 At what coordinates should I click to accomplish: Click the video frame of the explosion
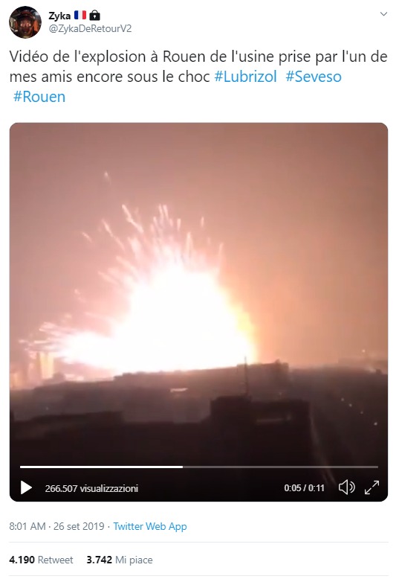click(x=199, y=292)
